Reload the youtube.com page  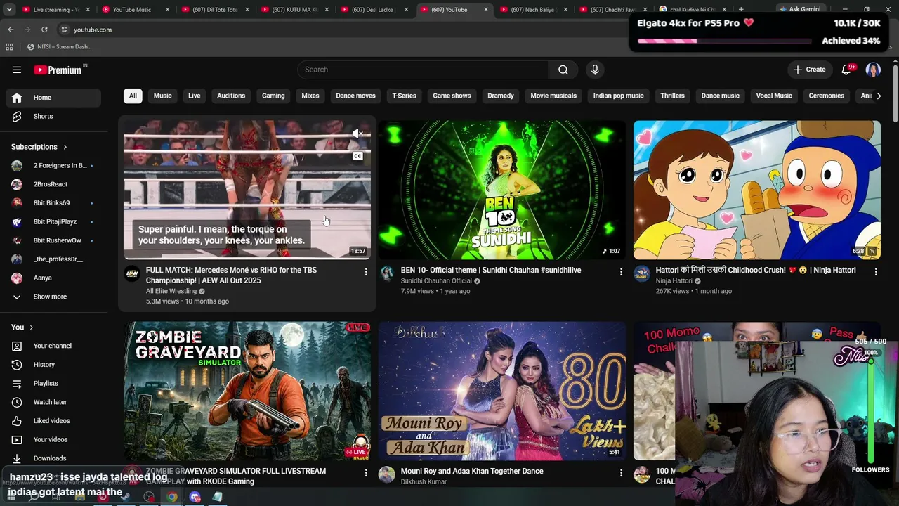tap(44, 30)
